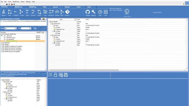Expand SMARTree_Model_Templates folder
189x106 pixels.
click(1, 48)
